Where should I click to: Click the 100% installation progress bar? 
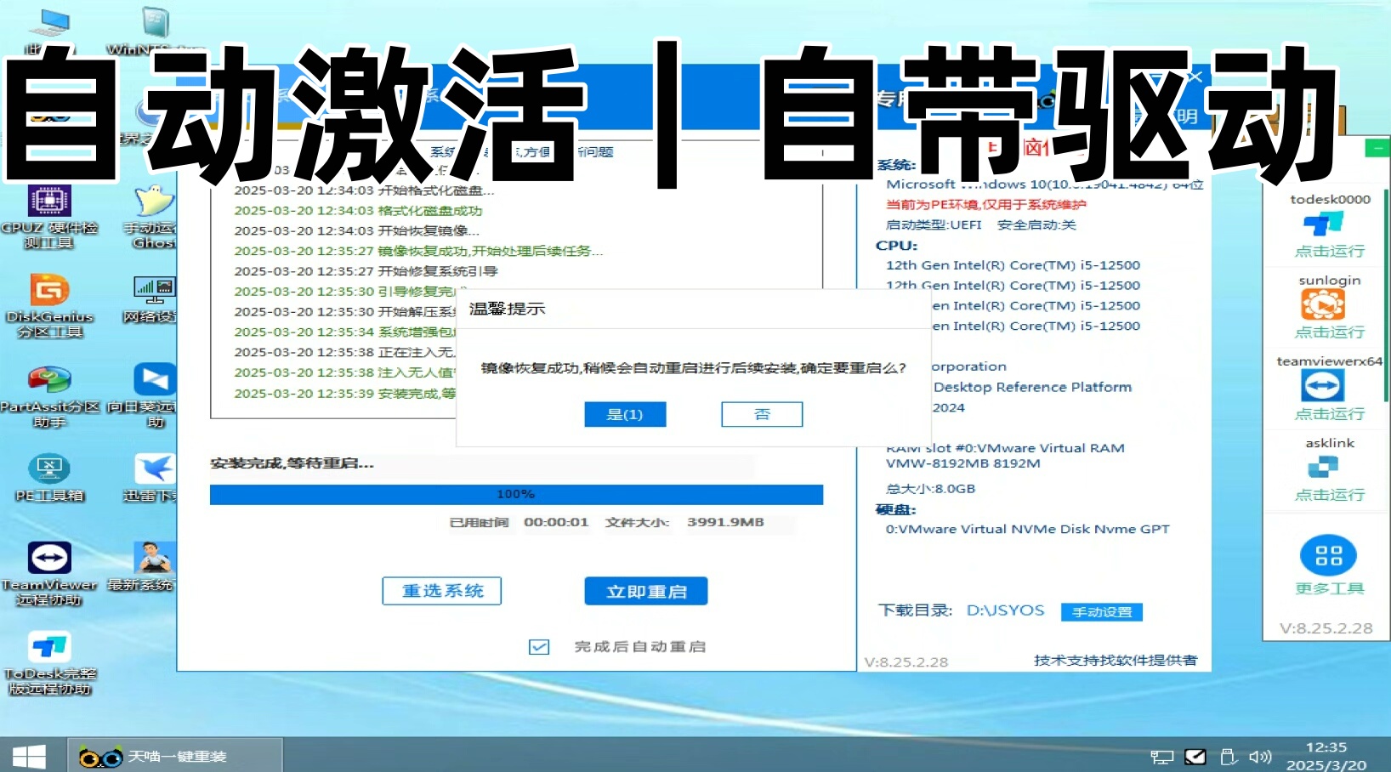click(x=514, y=494)
